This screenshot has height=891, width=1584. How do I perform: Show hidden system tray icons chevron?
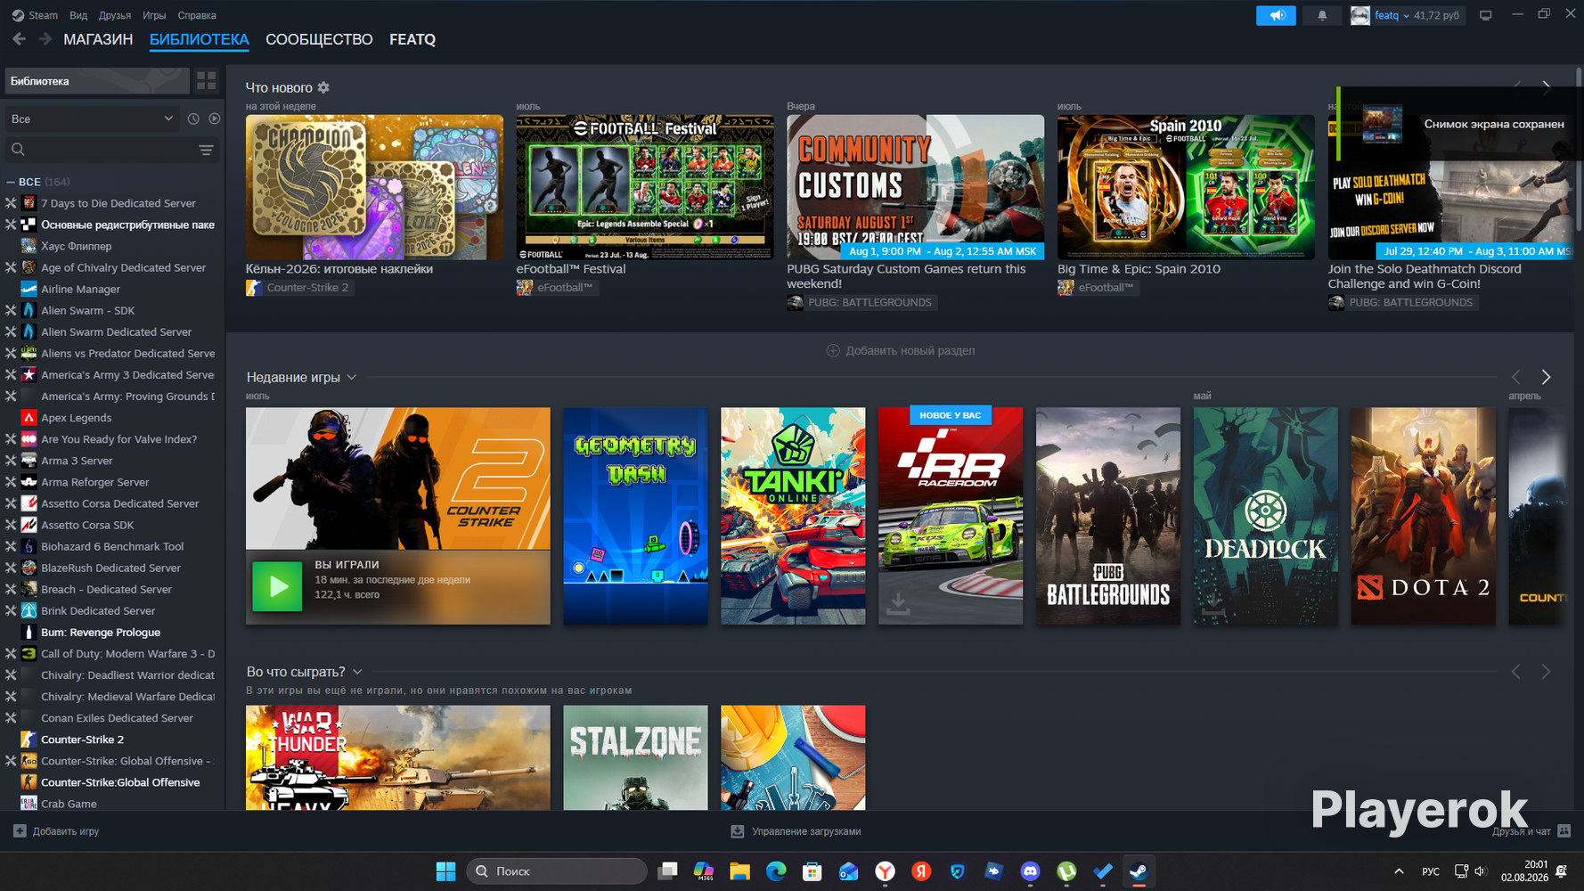pos(1399,871)
